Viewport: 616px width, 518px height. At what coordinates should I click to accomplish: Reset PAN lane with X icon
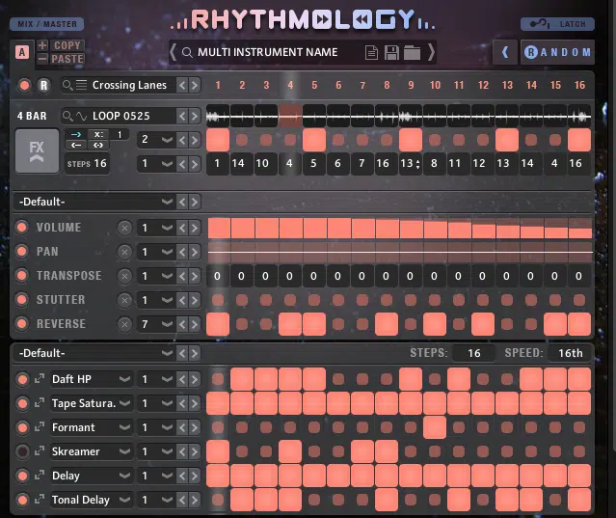pos(124,252)
